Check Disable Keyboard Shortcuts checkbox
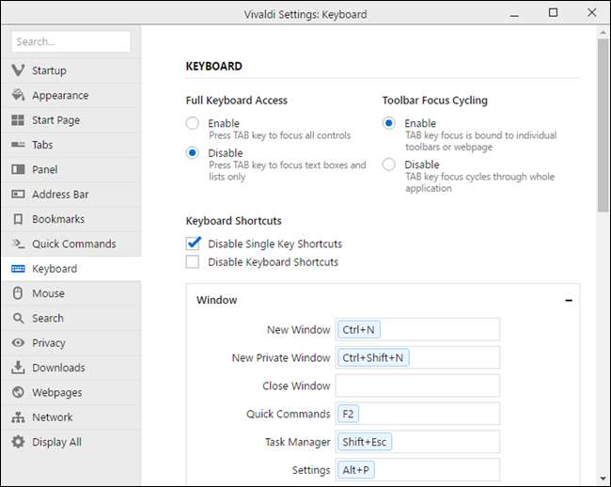This screenshot has height=487, width=611. click(x=193, y=262)
